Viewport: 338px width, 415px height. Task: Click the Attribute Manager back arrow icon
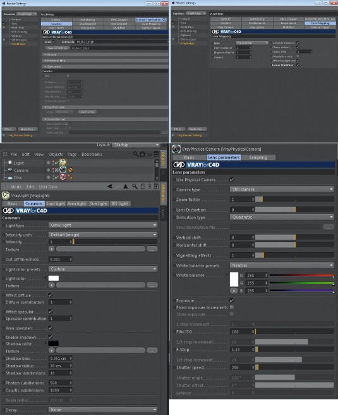109,186
